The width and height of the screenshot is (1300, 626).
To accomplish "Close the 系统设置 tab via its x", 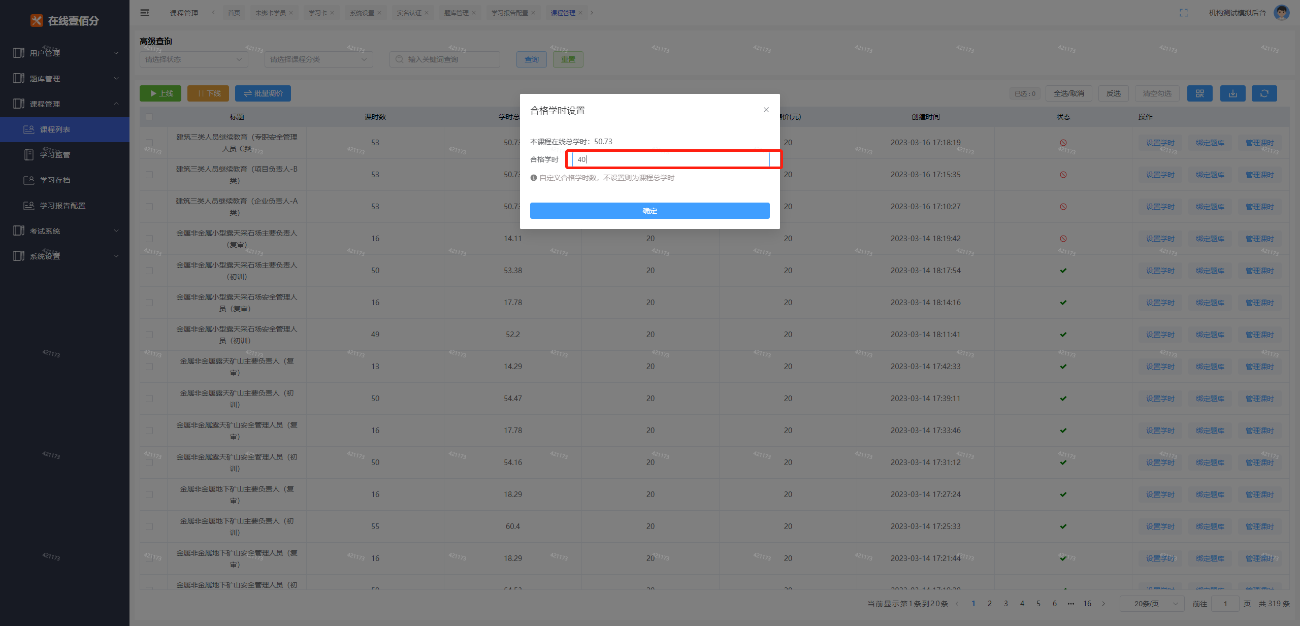I will (x=379, y=13).
